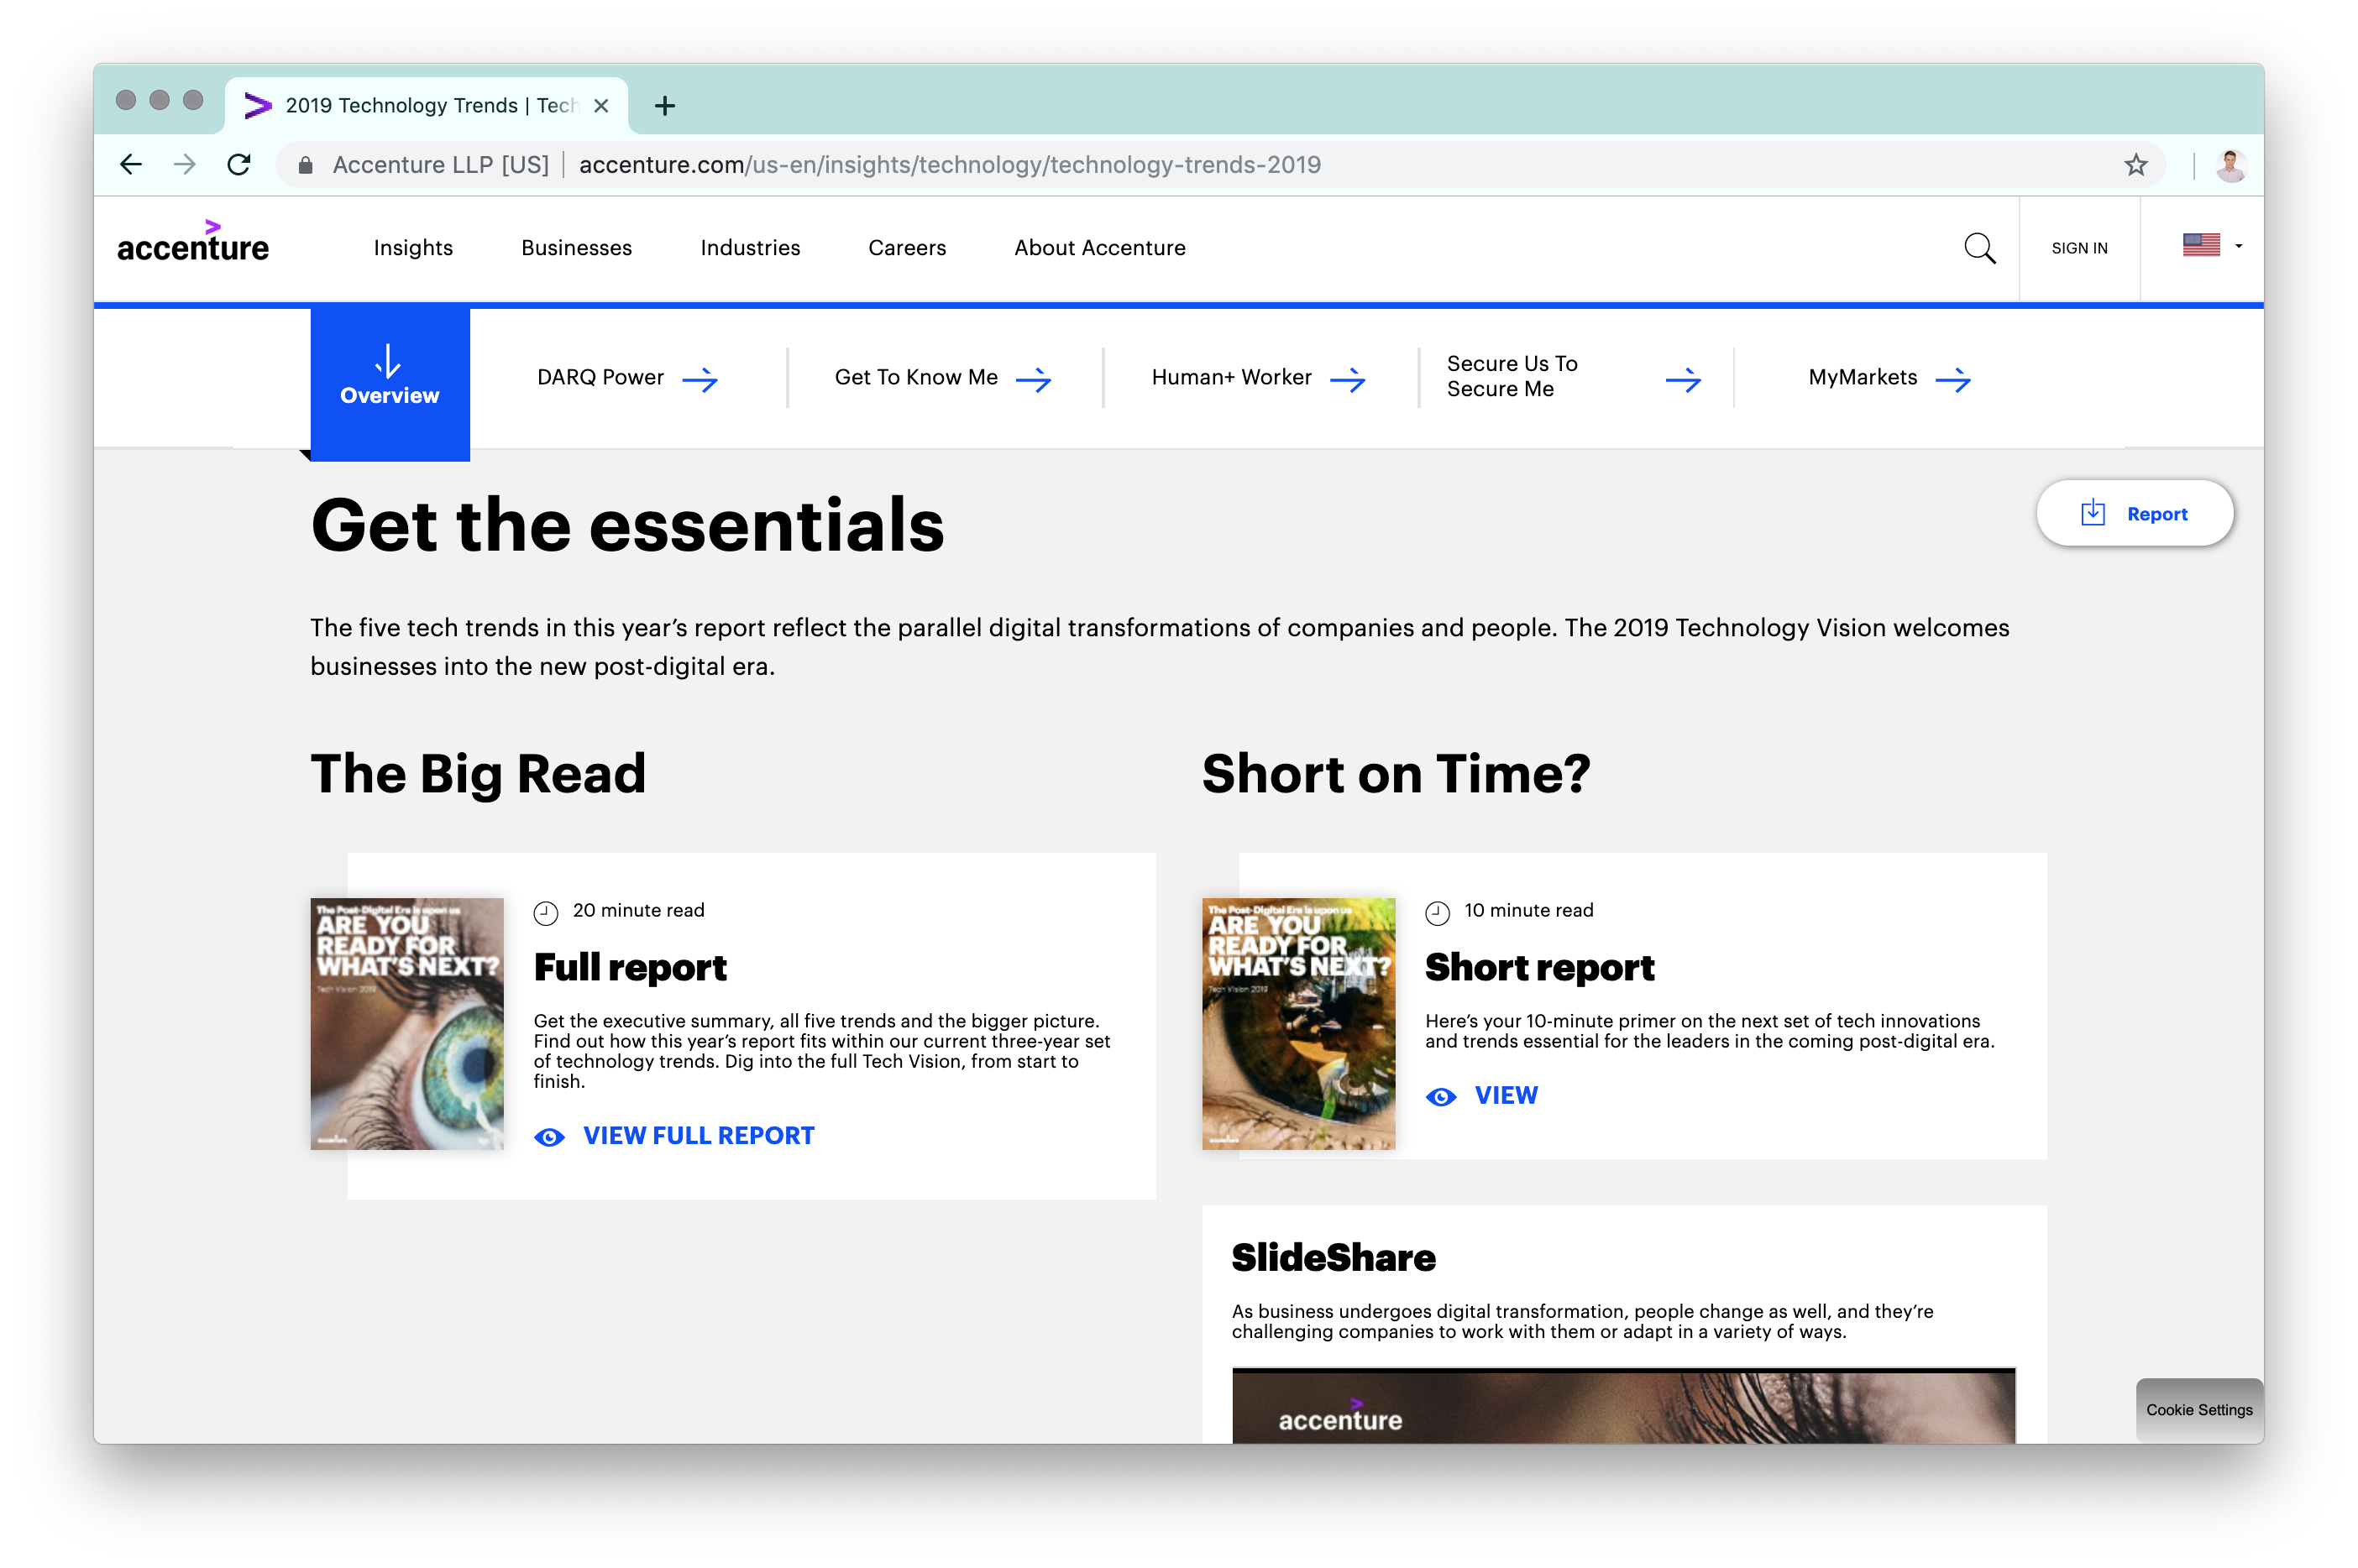The image size is (2358, 1568).
Task: Open the US flag country selector
Action: (2211, 245)
